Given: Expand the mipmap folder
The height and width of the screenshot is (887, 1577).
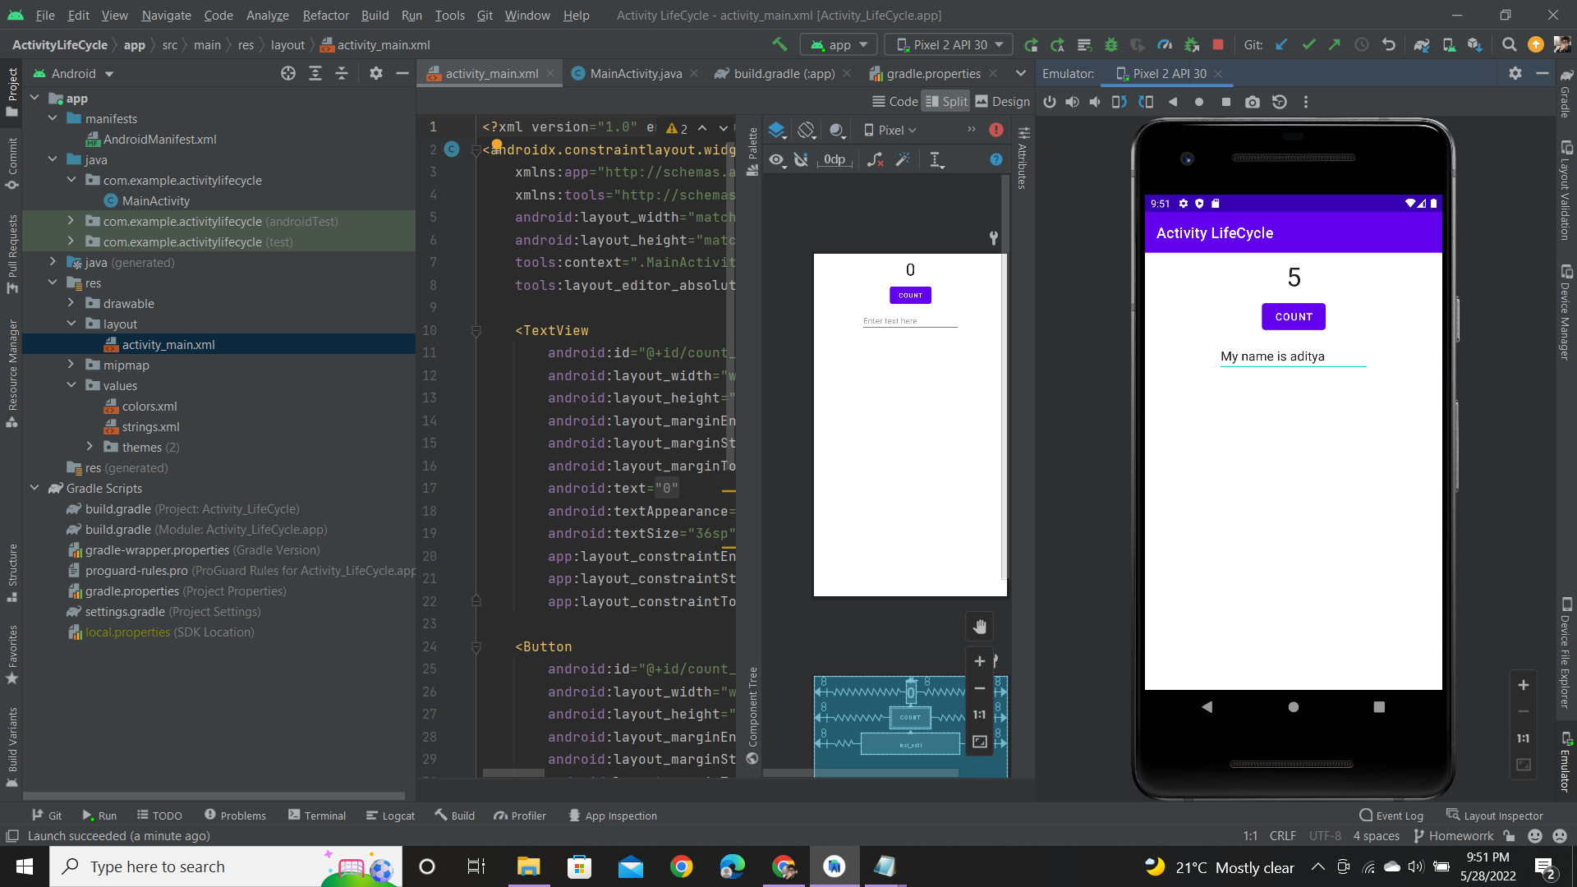Looking at the screenshot, I should point(71,365).
